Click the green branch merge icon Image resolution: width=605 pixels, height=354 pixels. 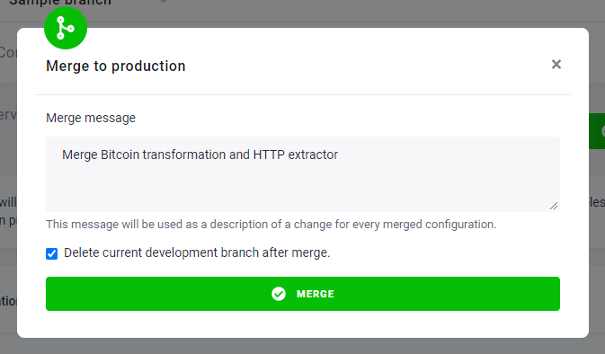tap(66, 28)
